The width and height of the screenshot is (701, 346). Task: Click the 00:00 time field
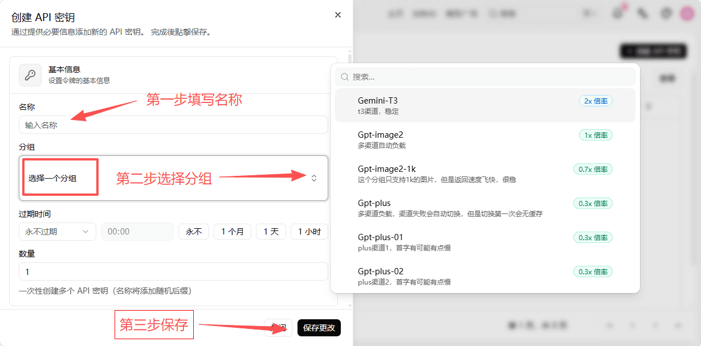coord(137,232)
